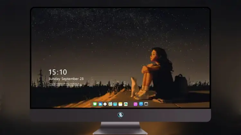
Task: Open the Camera app in the dock
Action: [146, 104]
